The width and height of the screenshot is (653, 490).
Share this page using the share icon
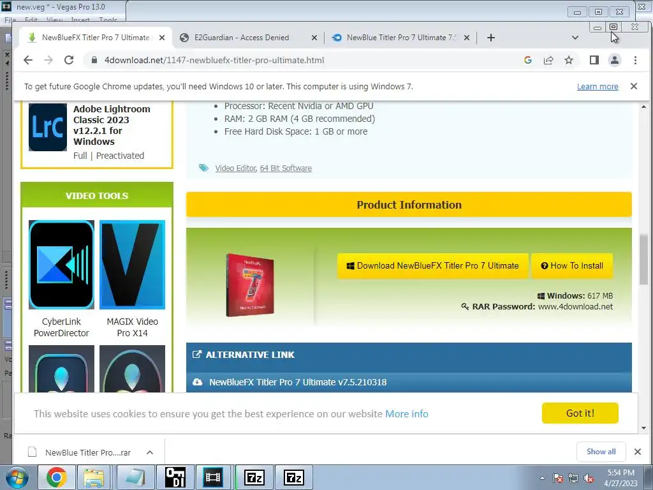coord(548,60)
